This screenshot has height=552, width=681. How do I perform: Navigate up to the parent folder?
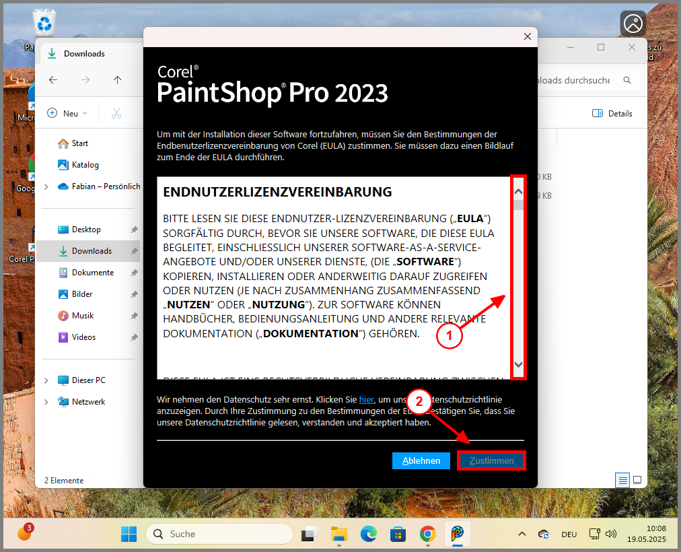pyautogui.click(x=117, y=79)
